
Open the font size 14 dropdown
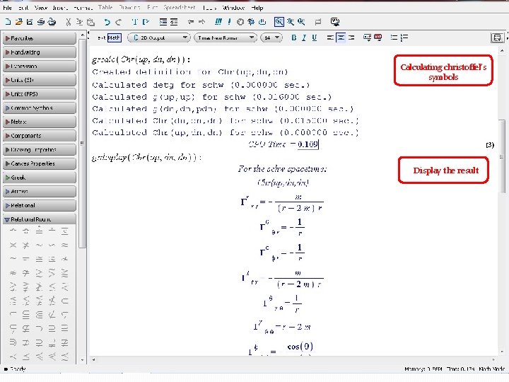271,37
